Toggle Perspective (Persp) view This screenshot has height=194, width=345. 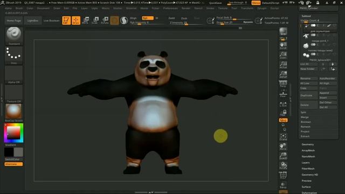pyautogui.click(x=283, y=84)
